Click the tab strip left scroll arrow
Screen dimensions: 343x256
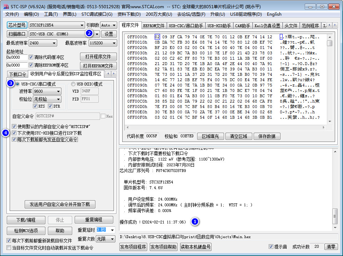click(x=330, y=25)
